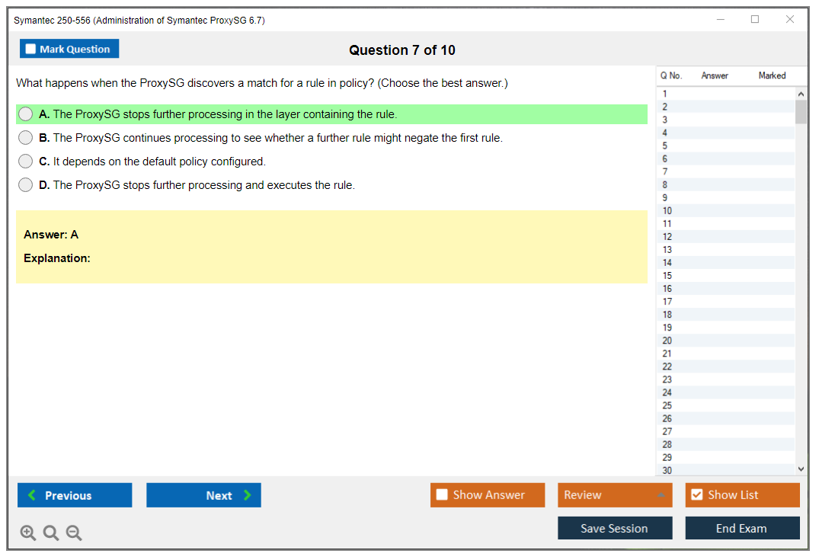The width and height of the screenshot is (819, 560).
Task: Enable the Show Answer checkbox
Action: (x=442, y=495)
